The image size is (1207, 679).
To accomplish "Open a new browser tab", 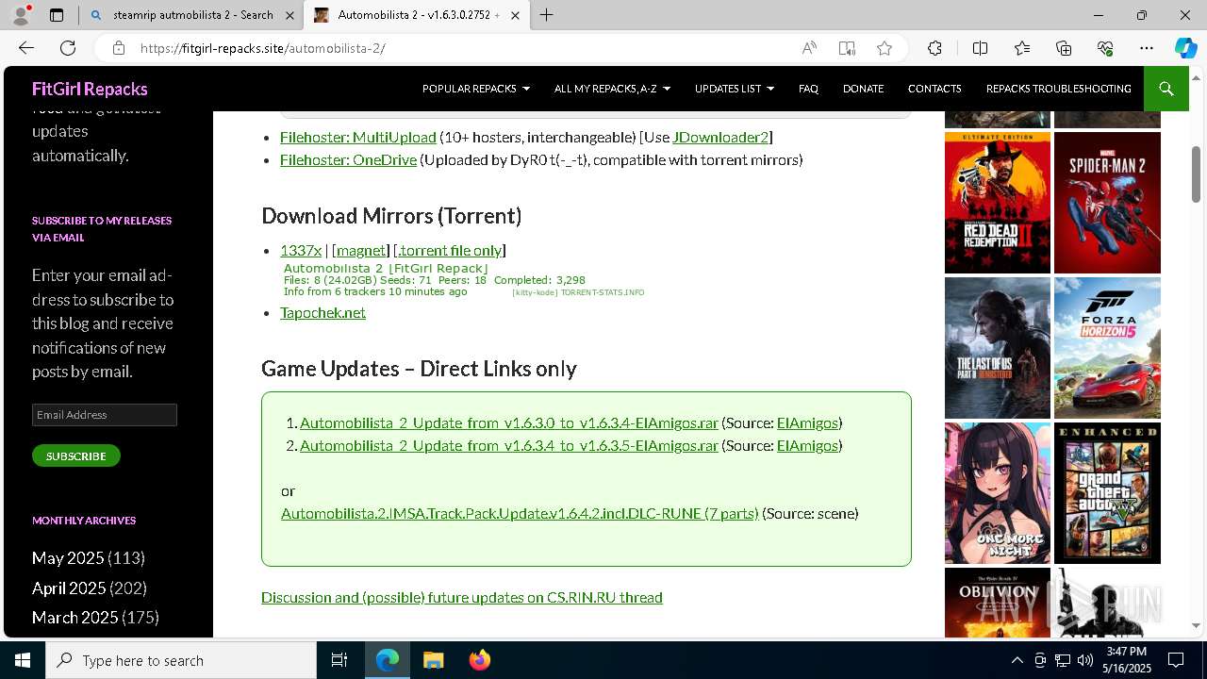I will click(546, 15).
